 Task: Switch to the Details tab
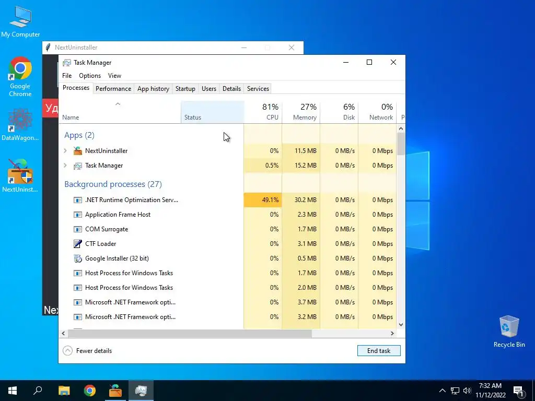pos(231,89)
